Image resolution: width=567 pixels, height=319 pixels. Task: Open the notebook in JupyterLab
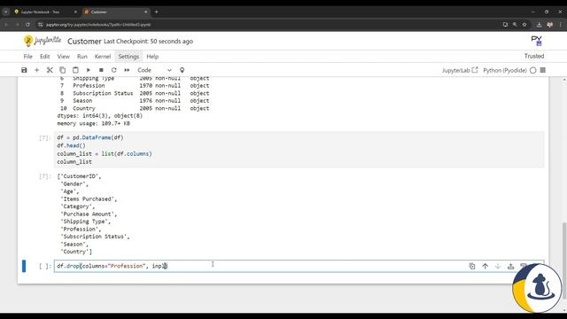pyautogui.click(x=460, y=70)
